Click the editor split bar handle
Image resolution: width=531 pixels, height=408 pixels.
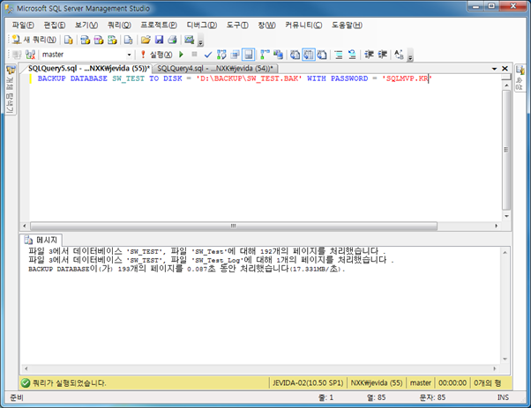(506, 77)
